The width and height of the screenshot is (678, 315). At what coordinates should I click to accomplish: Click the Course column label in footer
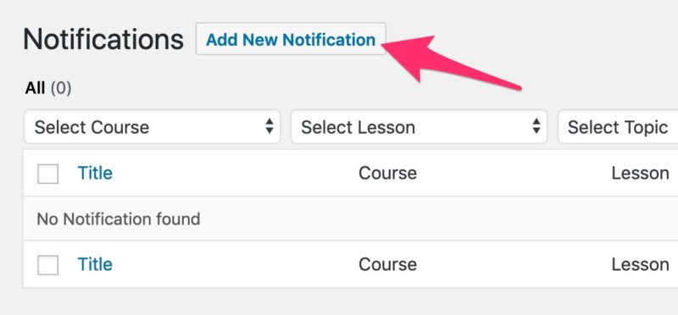point(387,264)
